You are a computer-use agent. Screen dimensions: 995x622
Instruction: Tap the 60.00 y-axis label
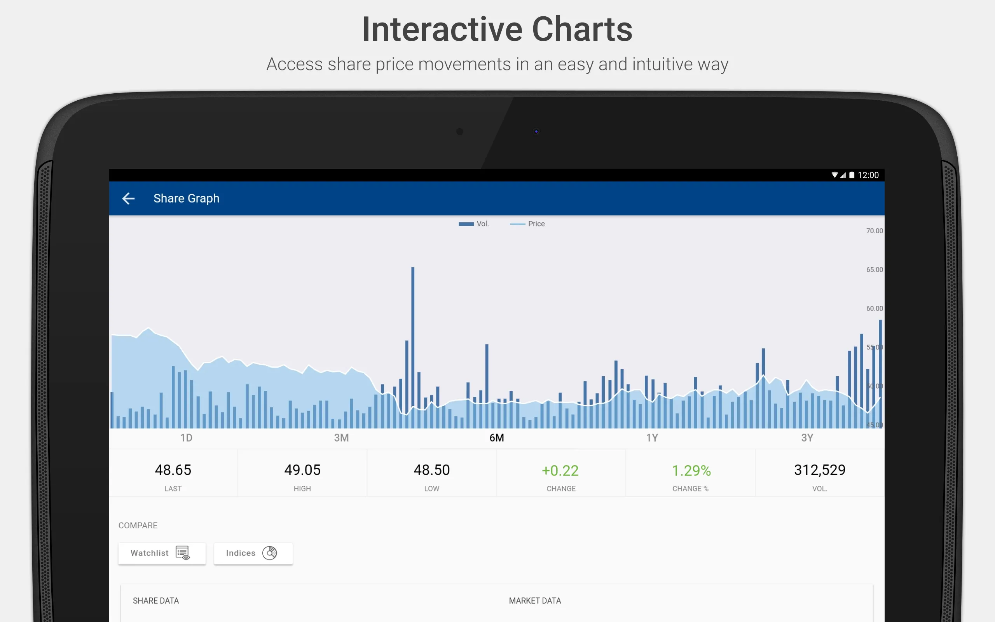(x=874, y=309)
